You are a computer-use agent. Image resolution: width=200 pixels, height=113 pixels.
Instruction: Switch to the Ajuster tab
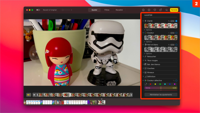(94, 10)
